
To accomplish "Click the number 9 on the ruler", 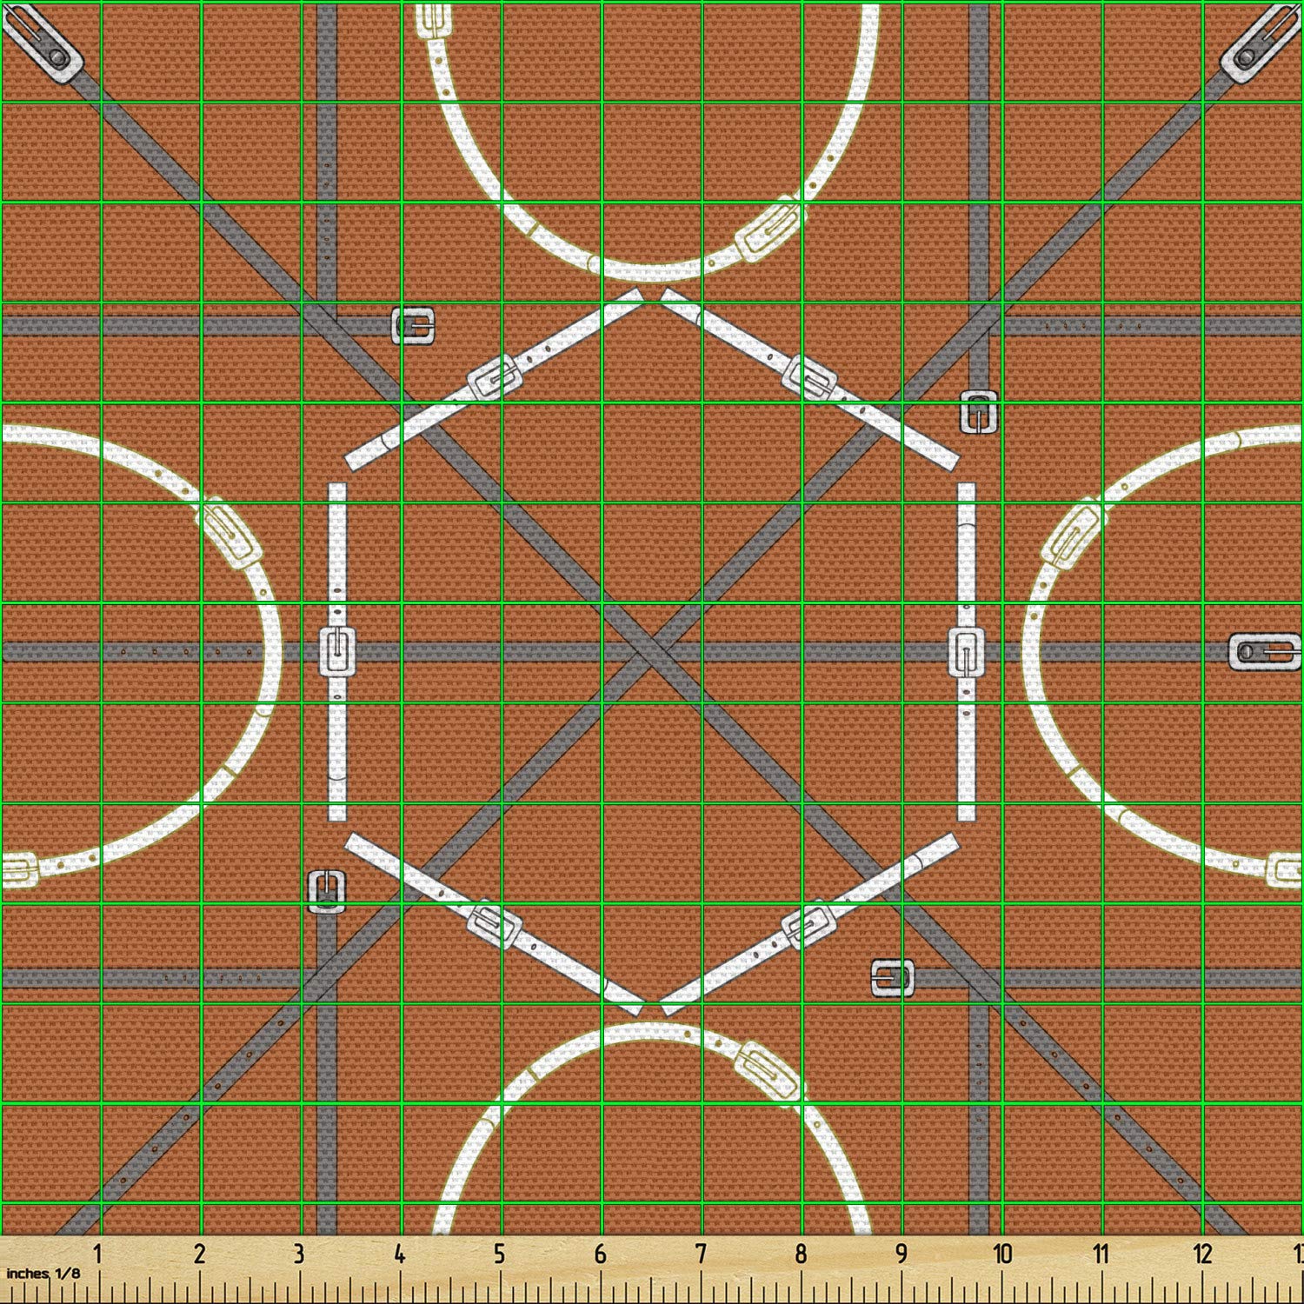I will (x=901, y=1254).
